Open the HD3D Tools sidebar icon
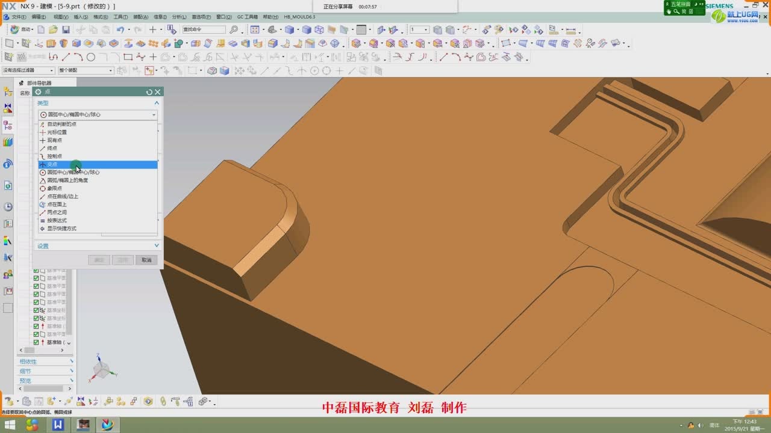771x433 pixels. 8,164
